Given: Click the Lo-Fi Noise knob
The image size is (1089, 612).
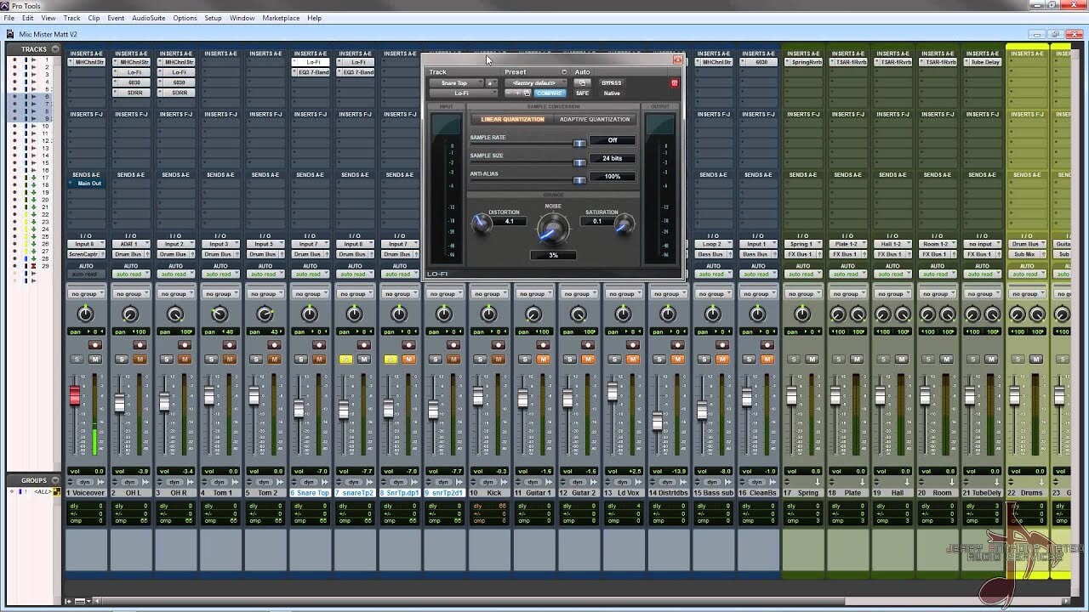Looking at the screenshot, I should pyautogui.click(x=553, y=229).
